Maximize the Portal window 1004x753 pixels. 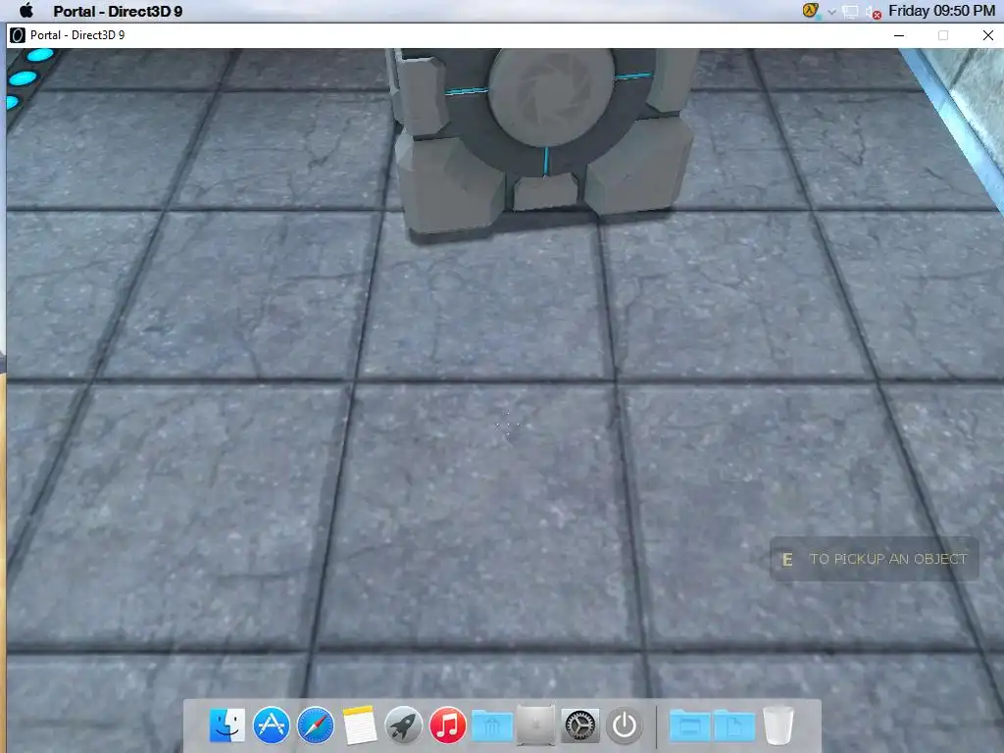pos(943,35)
